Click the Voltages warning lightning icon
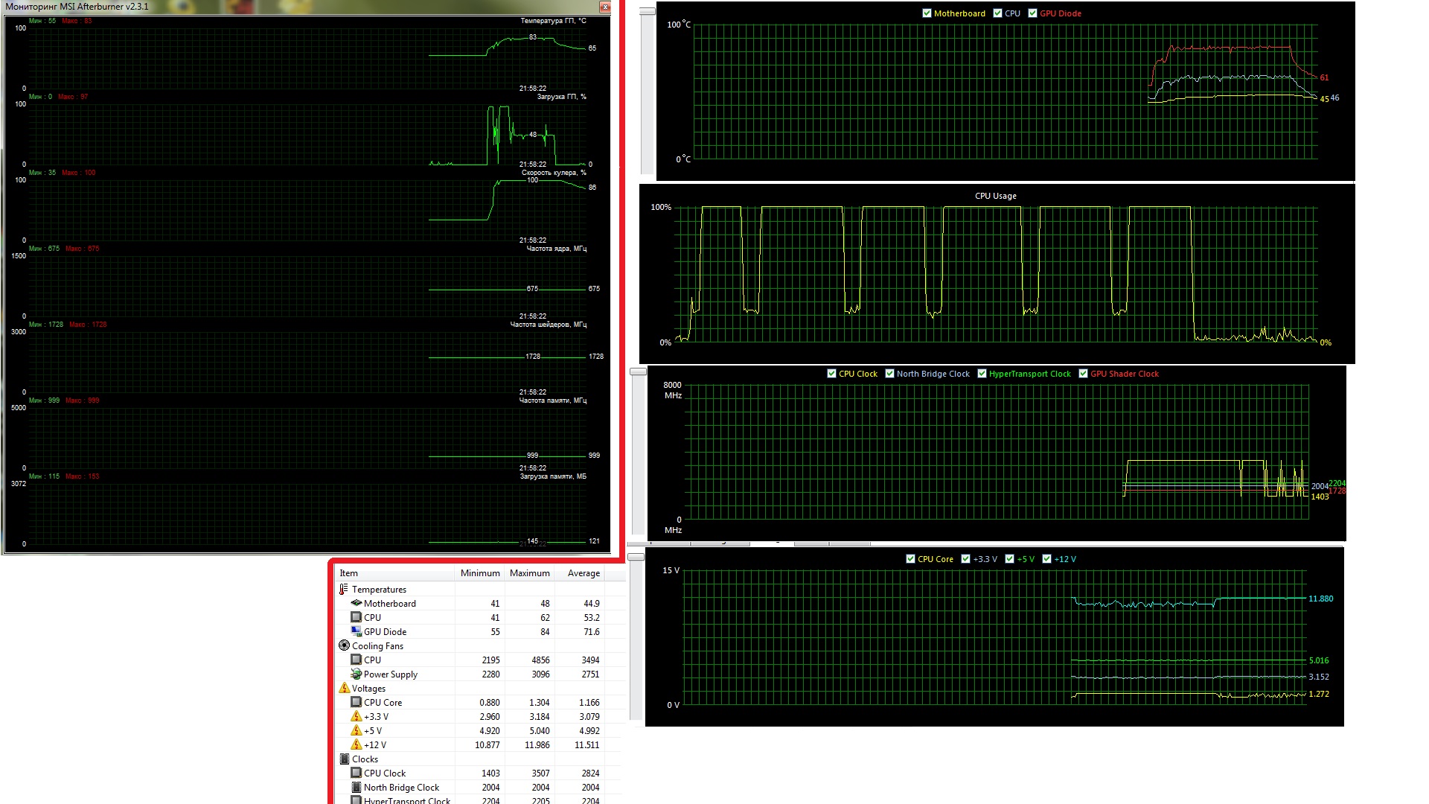Screen dimensions: 1429x804 tap(344, 688)
